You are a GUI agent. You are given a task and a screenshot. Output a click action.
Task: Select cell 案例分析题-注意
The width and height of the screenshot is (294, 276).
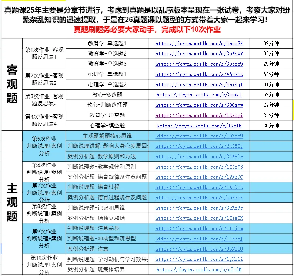[107, 249]
